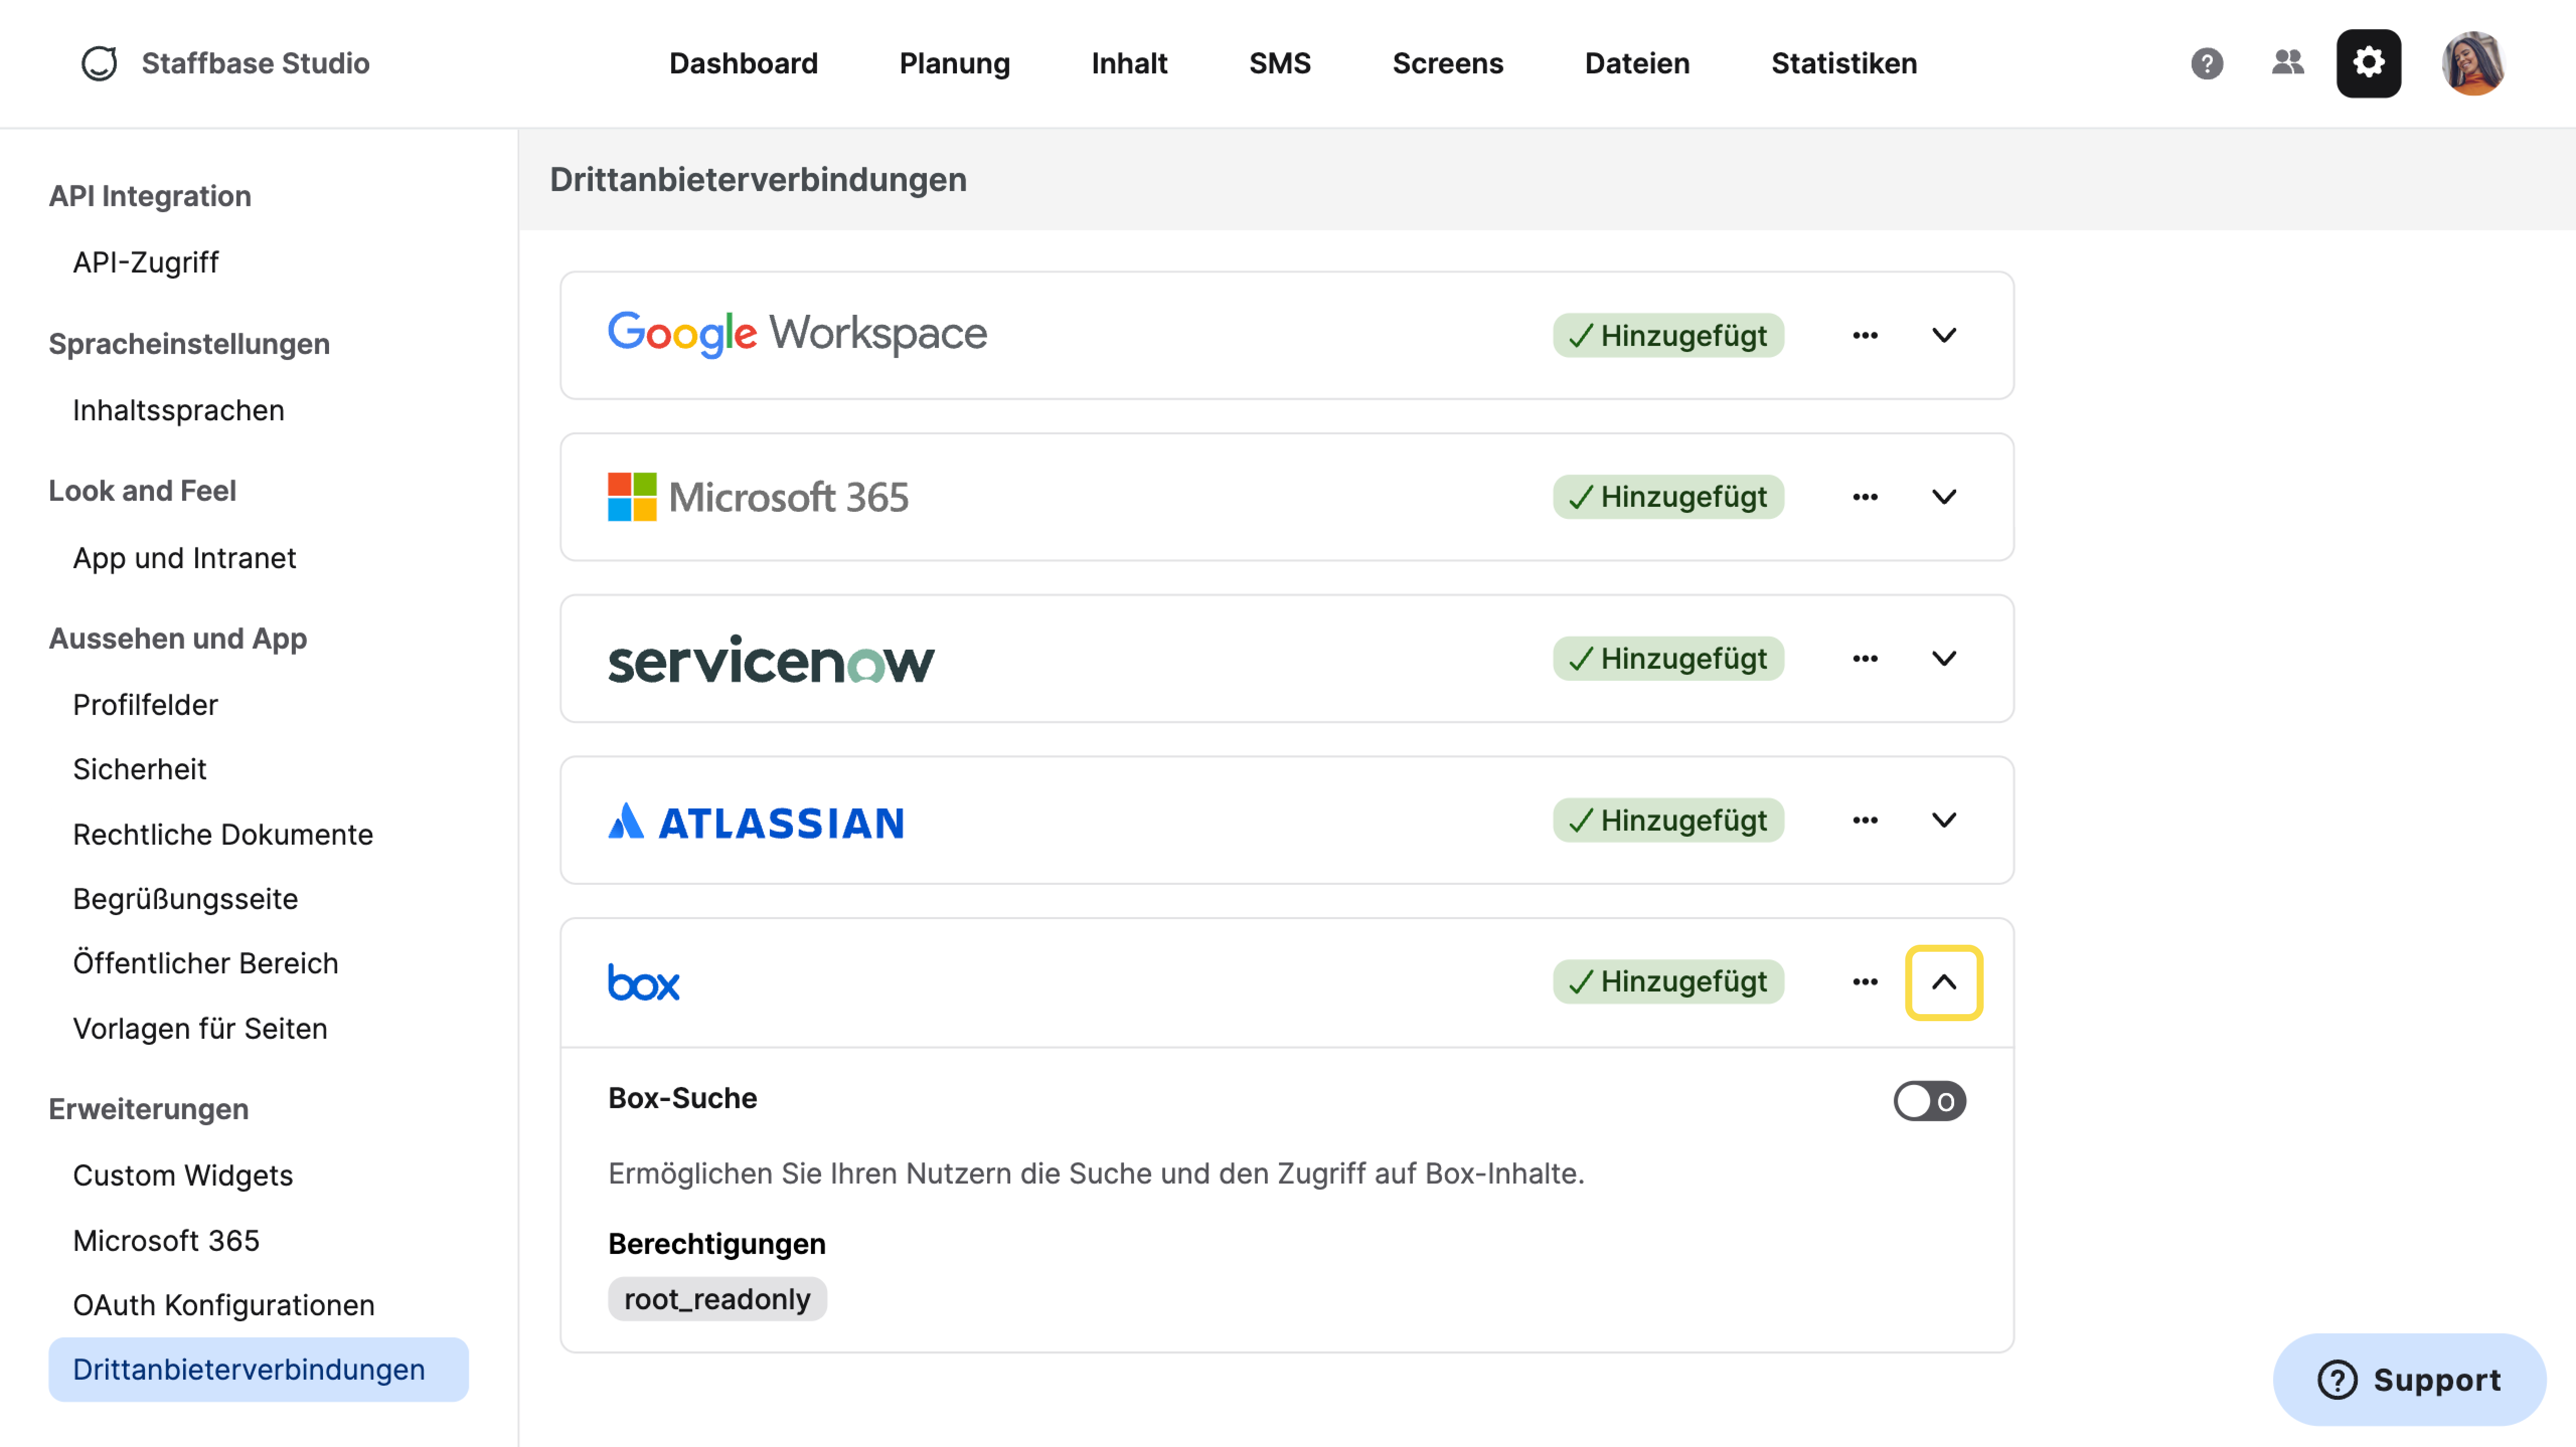
Task: Click the Hinzugefügt badge for Box
Action: [x=1667, y=982]
